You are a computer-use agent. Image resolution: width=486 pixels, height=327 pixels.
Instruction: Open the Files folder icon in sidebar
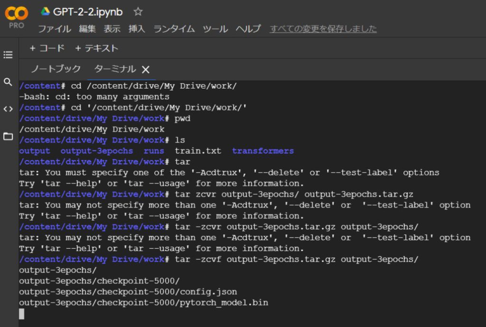click(x=8, y=136)
